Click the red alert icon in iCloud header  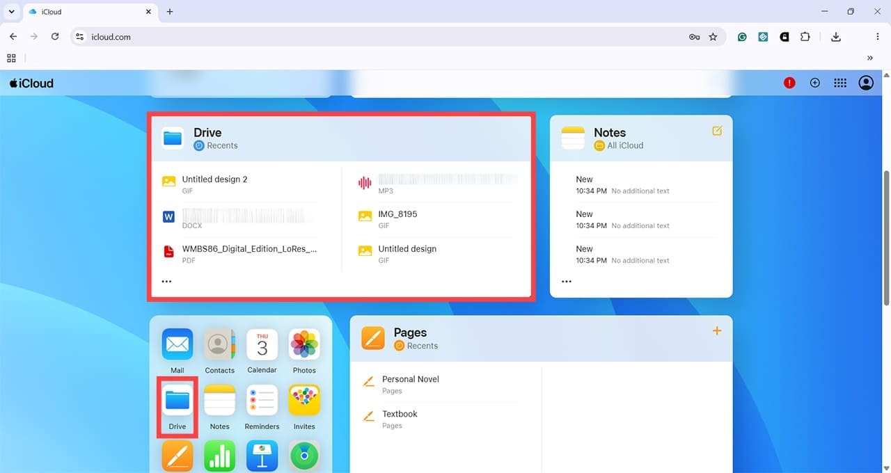click(789, 83)
